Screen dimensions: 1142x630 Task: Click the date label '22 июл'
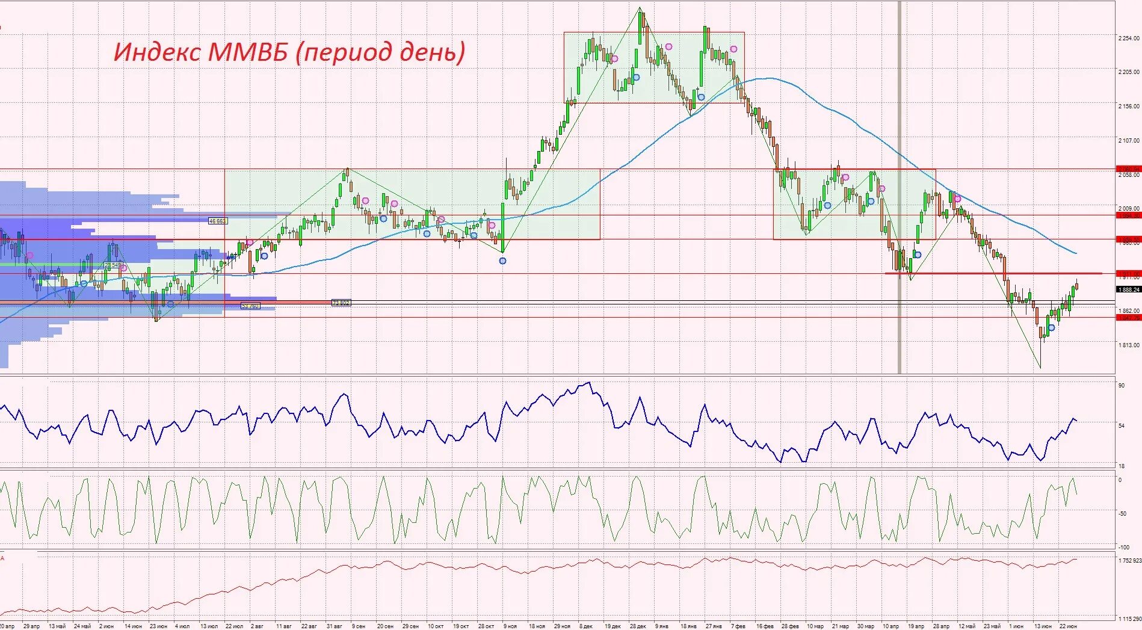[x=234, y=626]
